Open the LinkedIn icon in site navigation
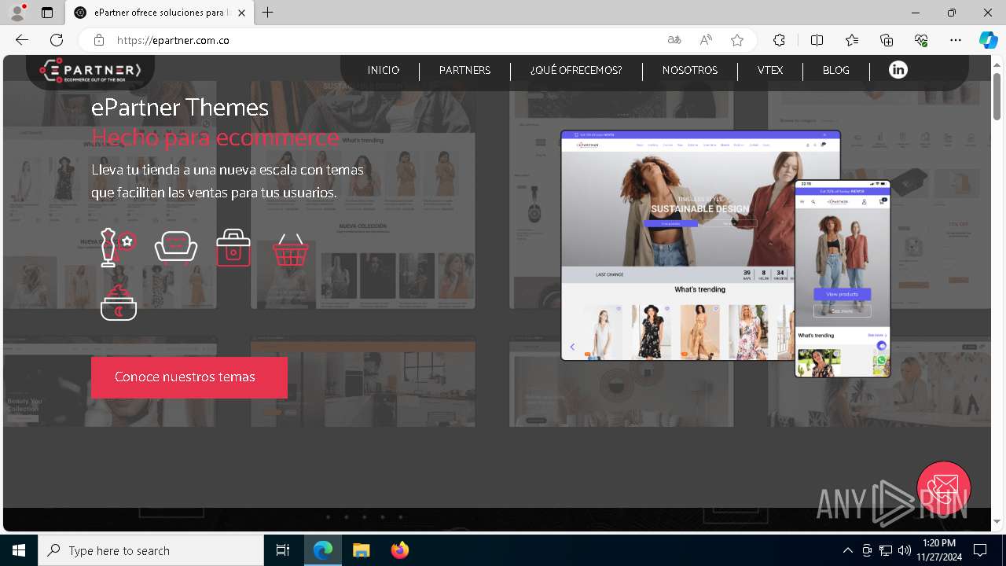 [898, 70]
